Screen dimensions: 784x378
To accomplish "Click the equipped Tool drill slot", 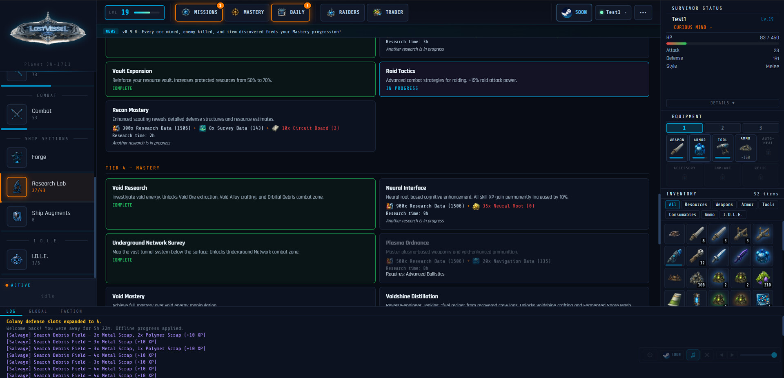I will [722, 148].
